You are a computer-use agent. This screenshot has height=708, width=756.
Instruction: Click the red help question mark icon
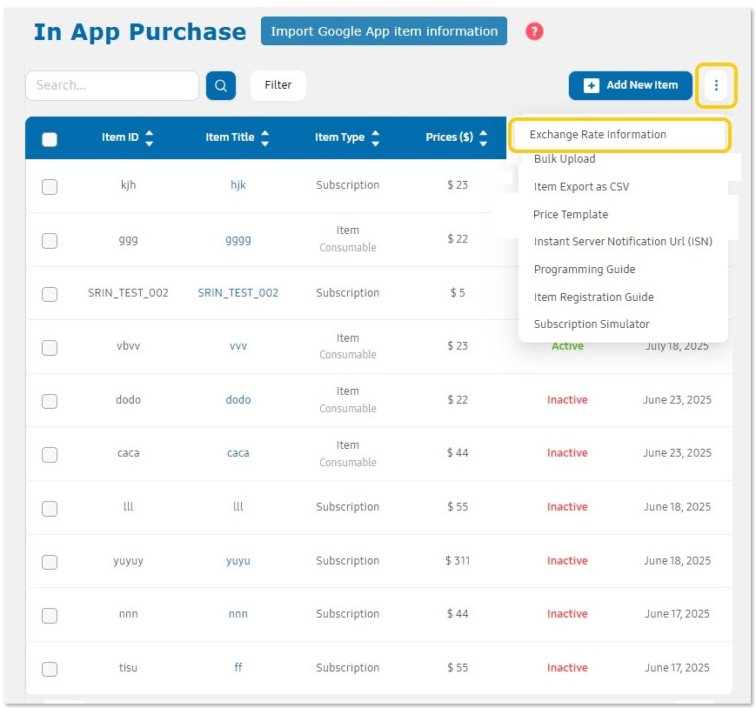[534, 31]
